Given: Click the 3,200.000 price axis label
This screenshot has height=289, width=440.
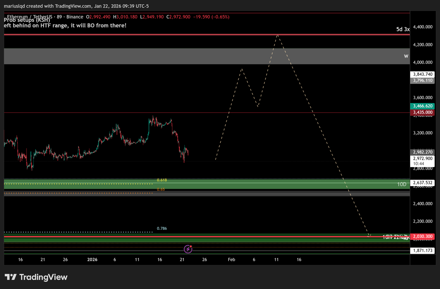Looking at the screenshot, I should 423,133.
